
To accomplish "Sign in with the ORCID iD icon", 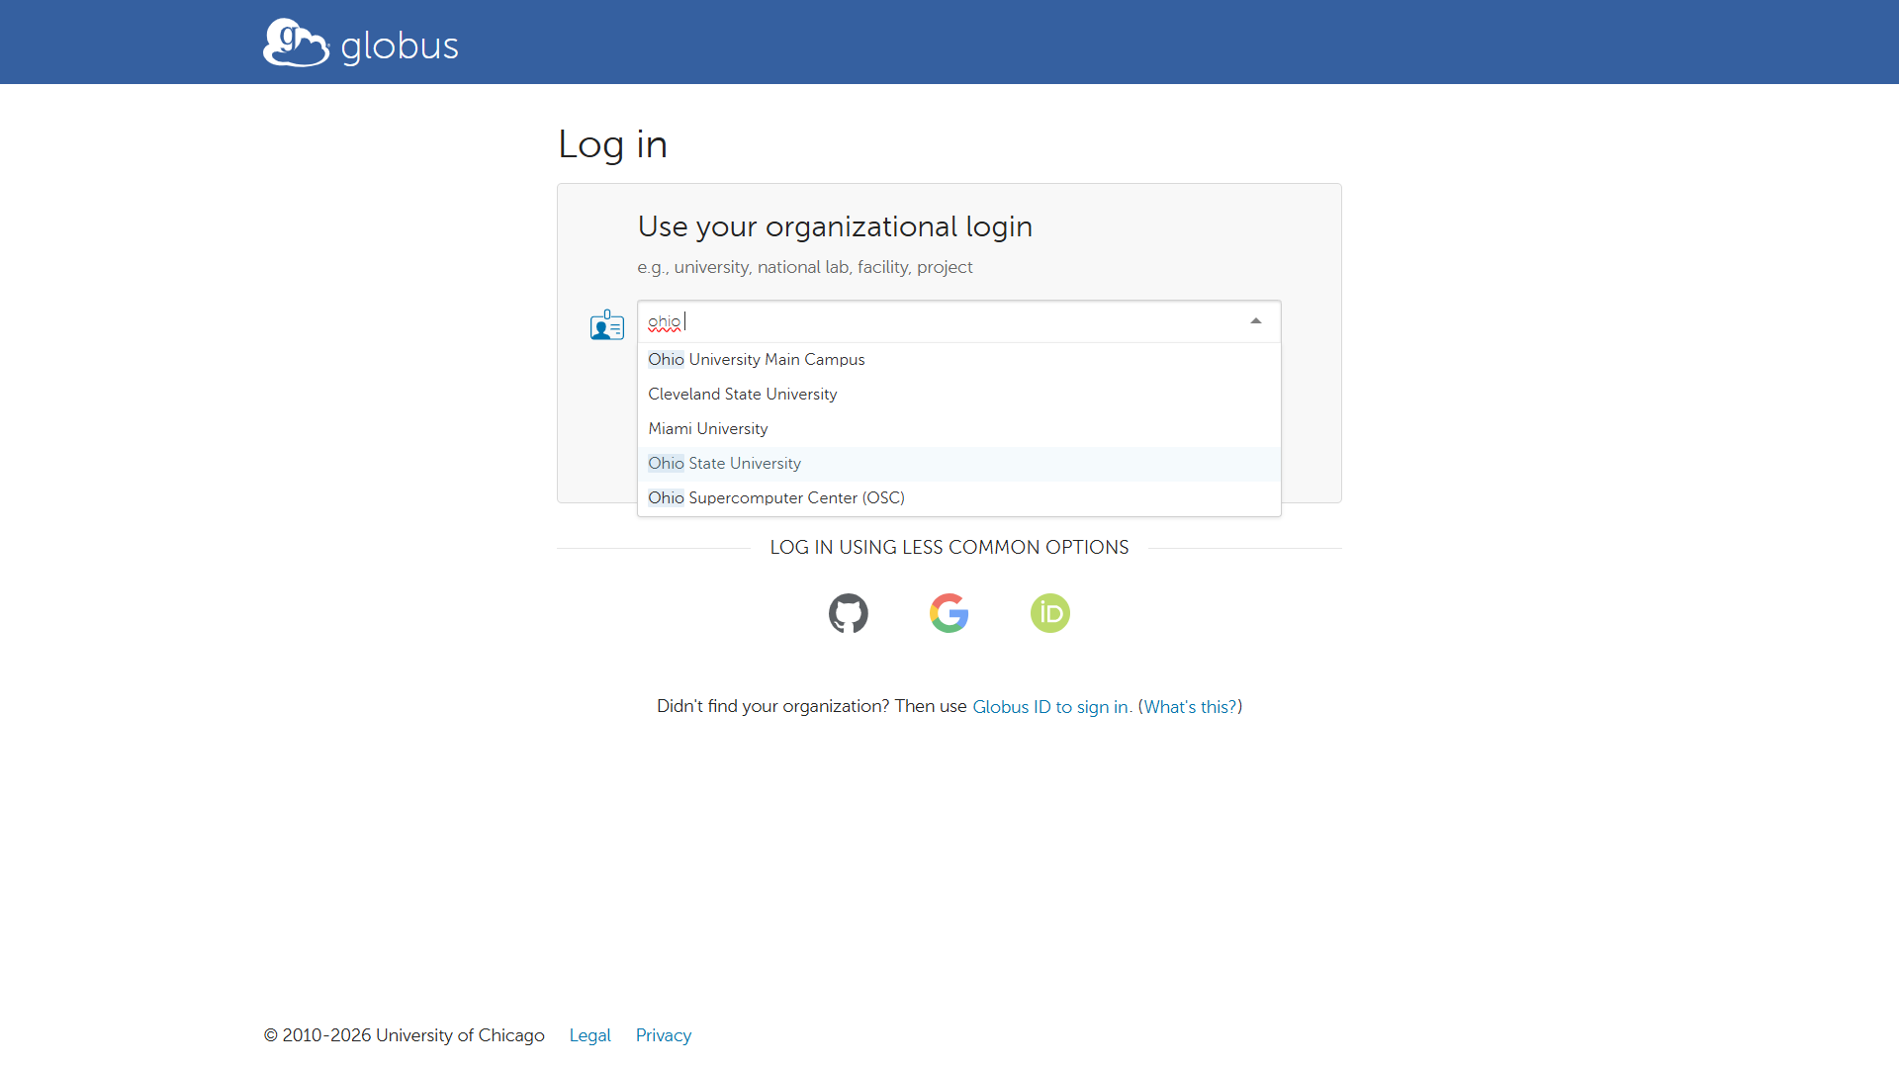I will point(1050,613).
